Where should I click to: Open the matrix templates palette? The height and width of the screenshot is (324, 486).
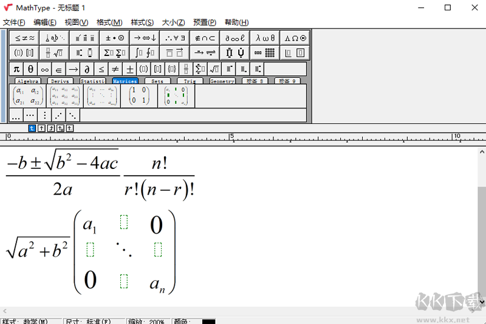pyautogui.click(x=265, y=53)
